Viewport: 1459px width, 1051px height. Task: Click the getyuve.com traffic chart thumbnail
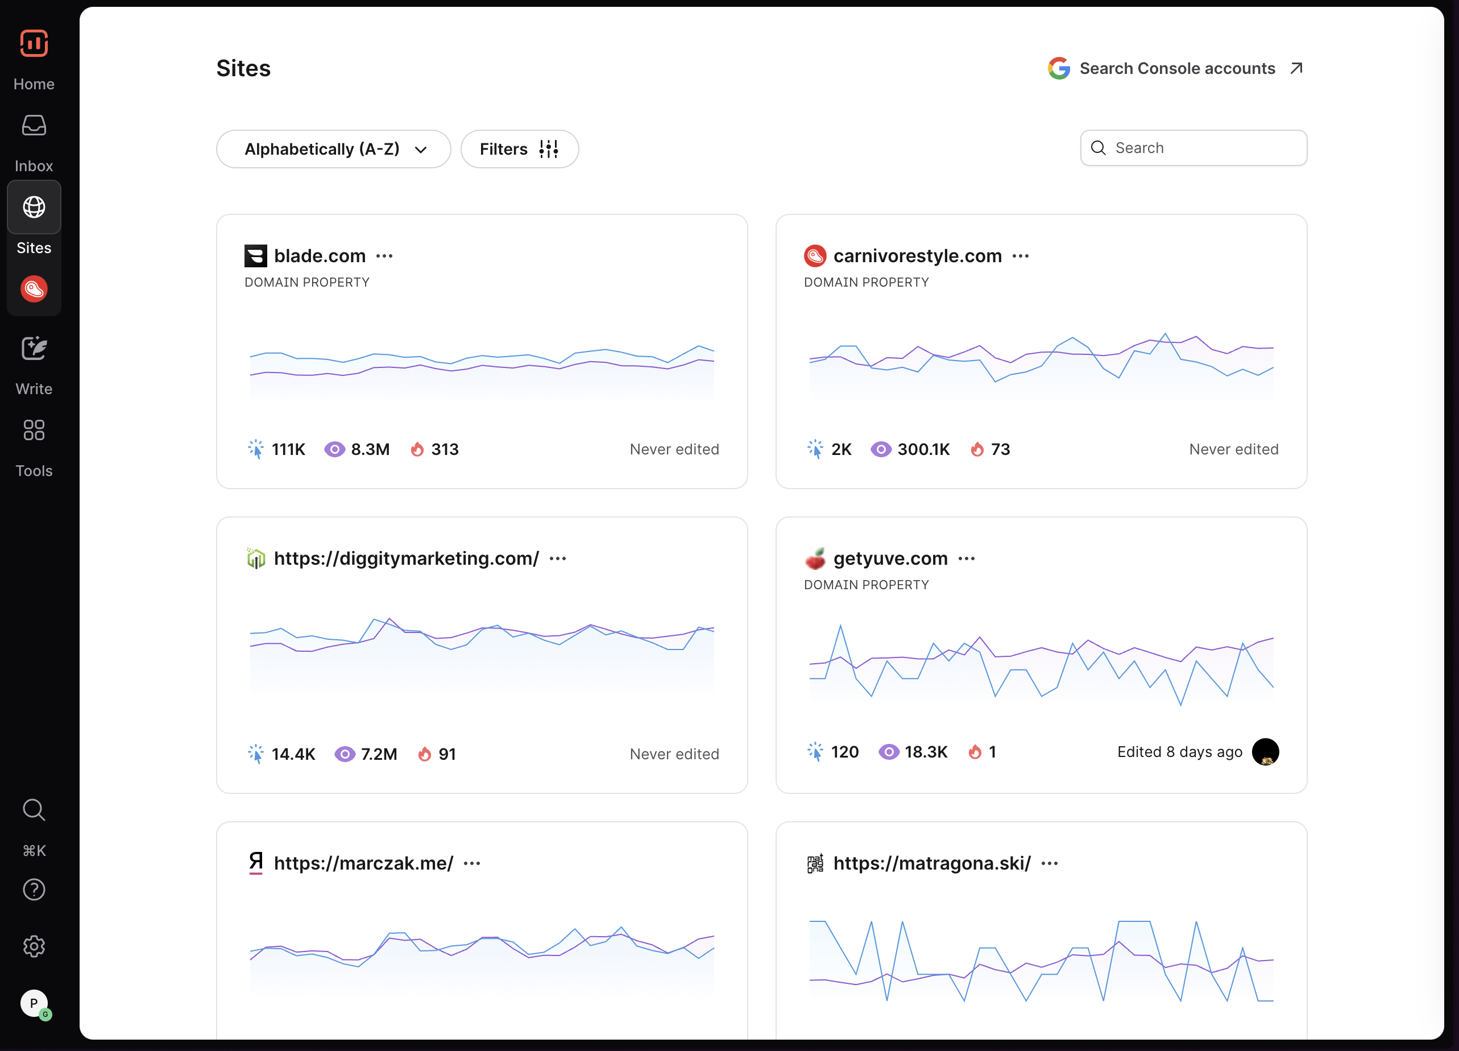click(1041, 663)
